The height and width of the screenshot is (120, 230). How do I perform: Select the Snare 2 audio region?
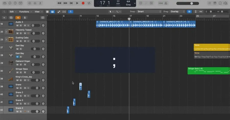[x=89, y=94]
